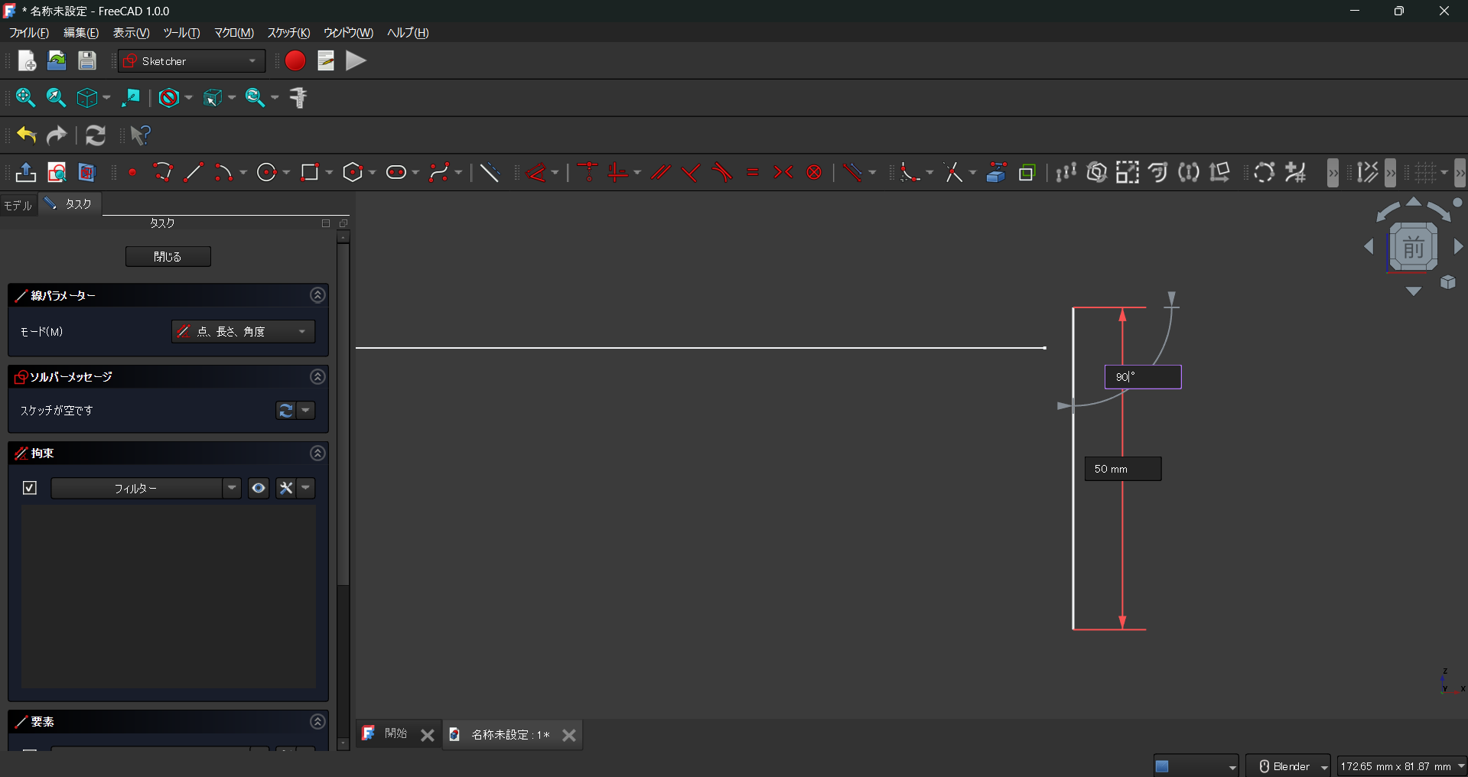This screenshot has width=1468, height=777.
Task: Select the Circle tool
Action: click(x=266, y=173)
